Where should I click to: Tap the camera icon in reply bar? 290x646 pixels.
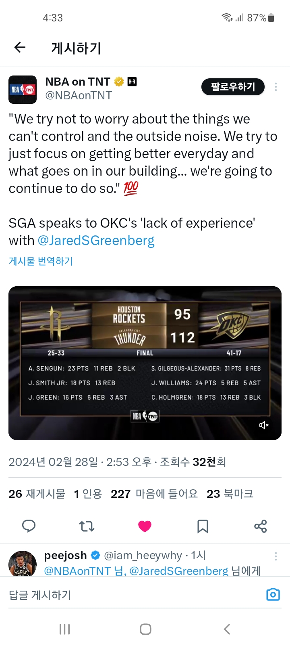273,595
